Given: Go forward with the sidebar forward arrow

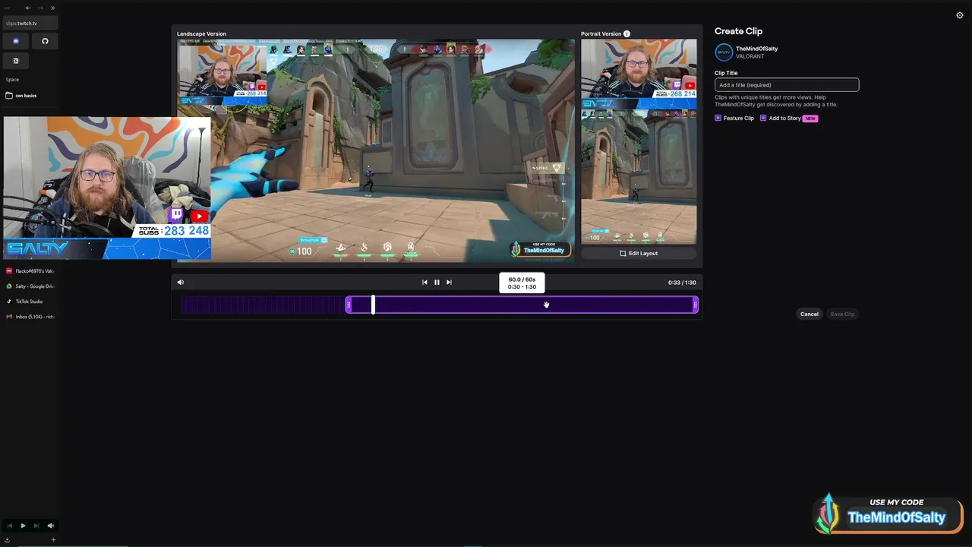Looking at the screenshot, I should (x=40, y=8).
